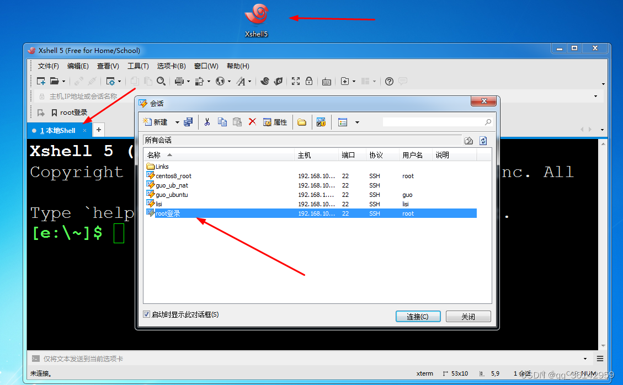Viewport: 623px width, 385px height.
Task: Open the 编辑(E) menu
Action: pyautogui.click(x=78, y=66)
